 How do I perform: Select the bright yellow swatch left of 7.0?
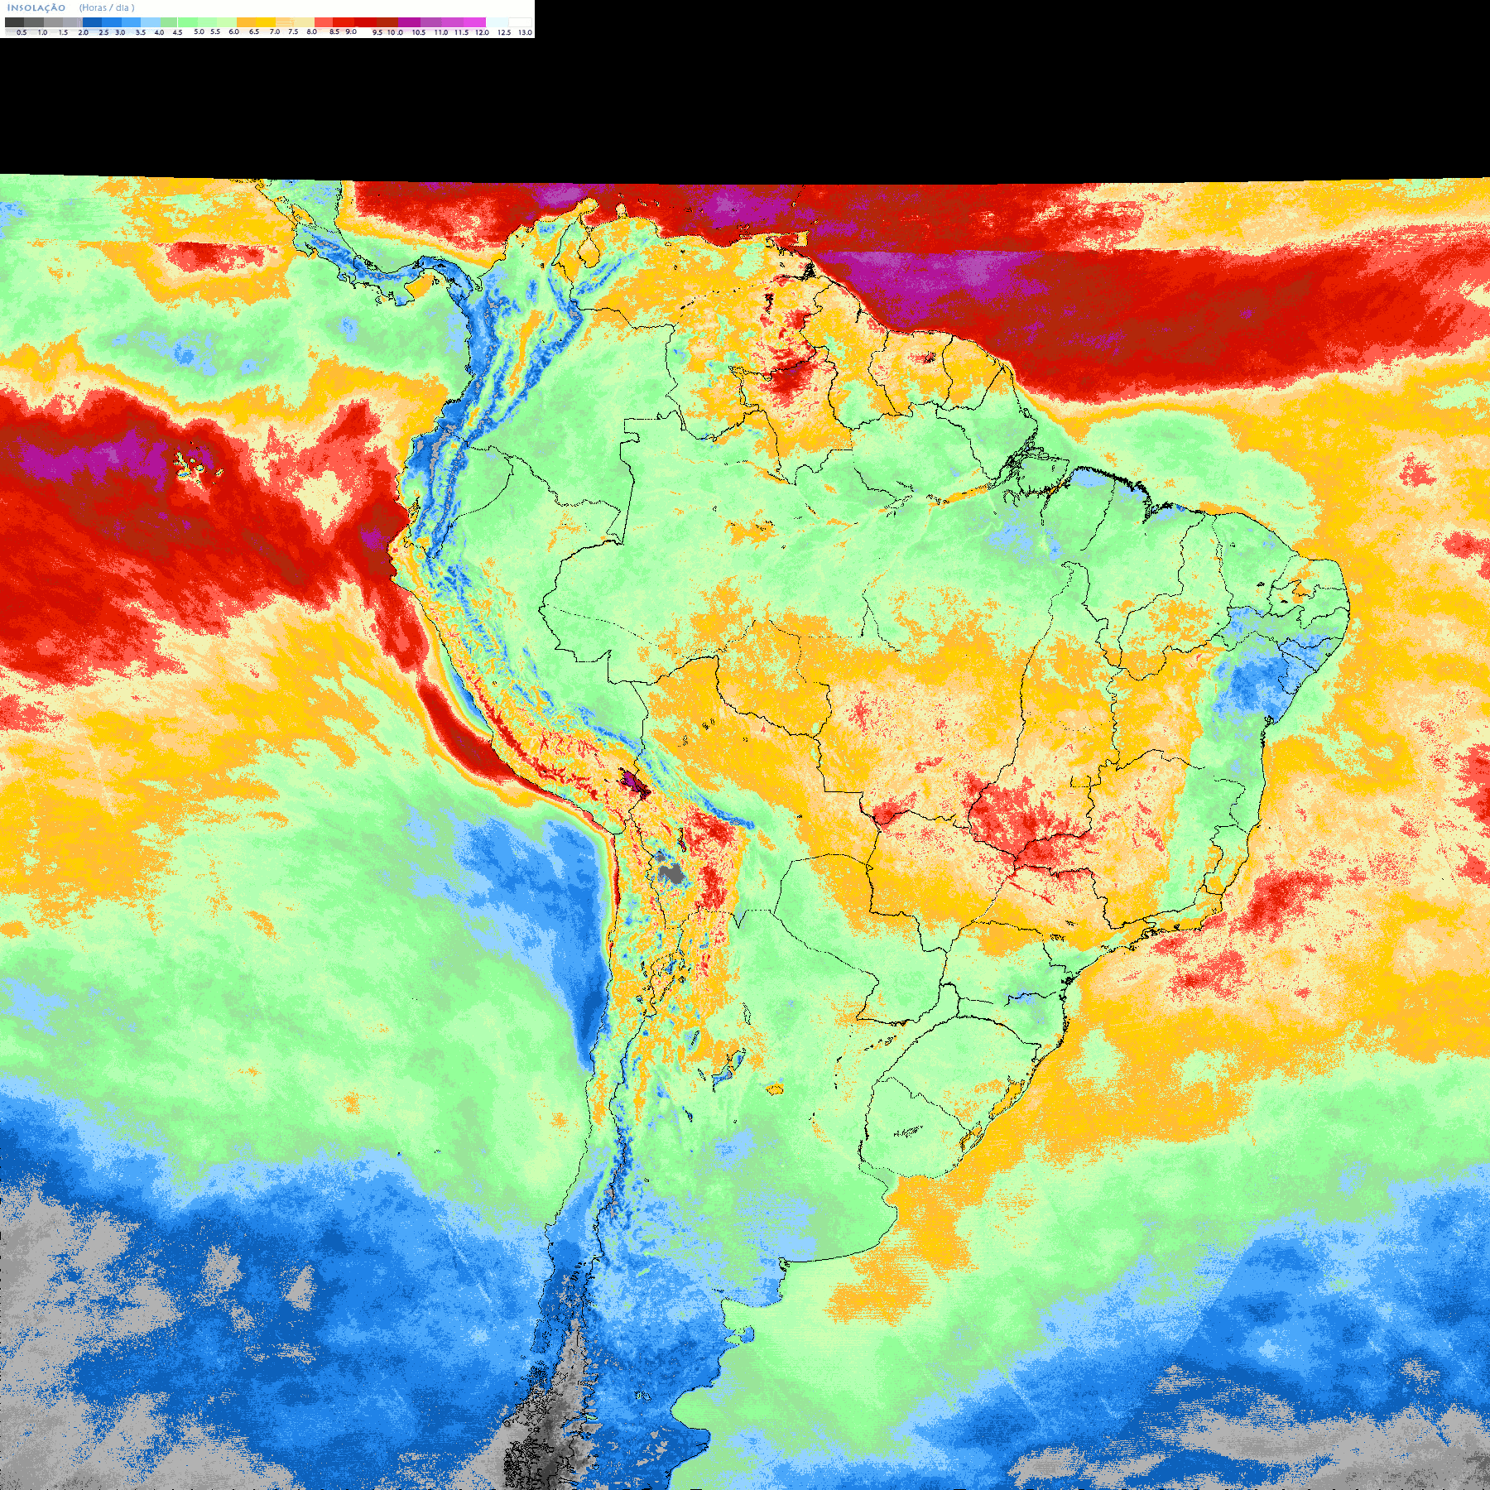[266, 22]
